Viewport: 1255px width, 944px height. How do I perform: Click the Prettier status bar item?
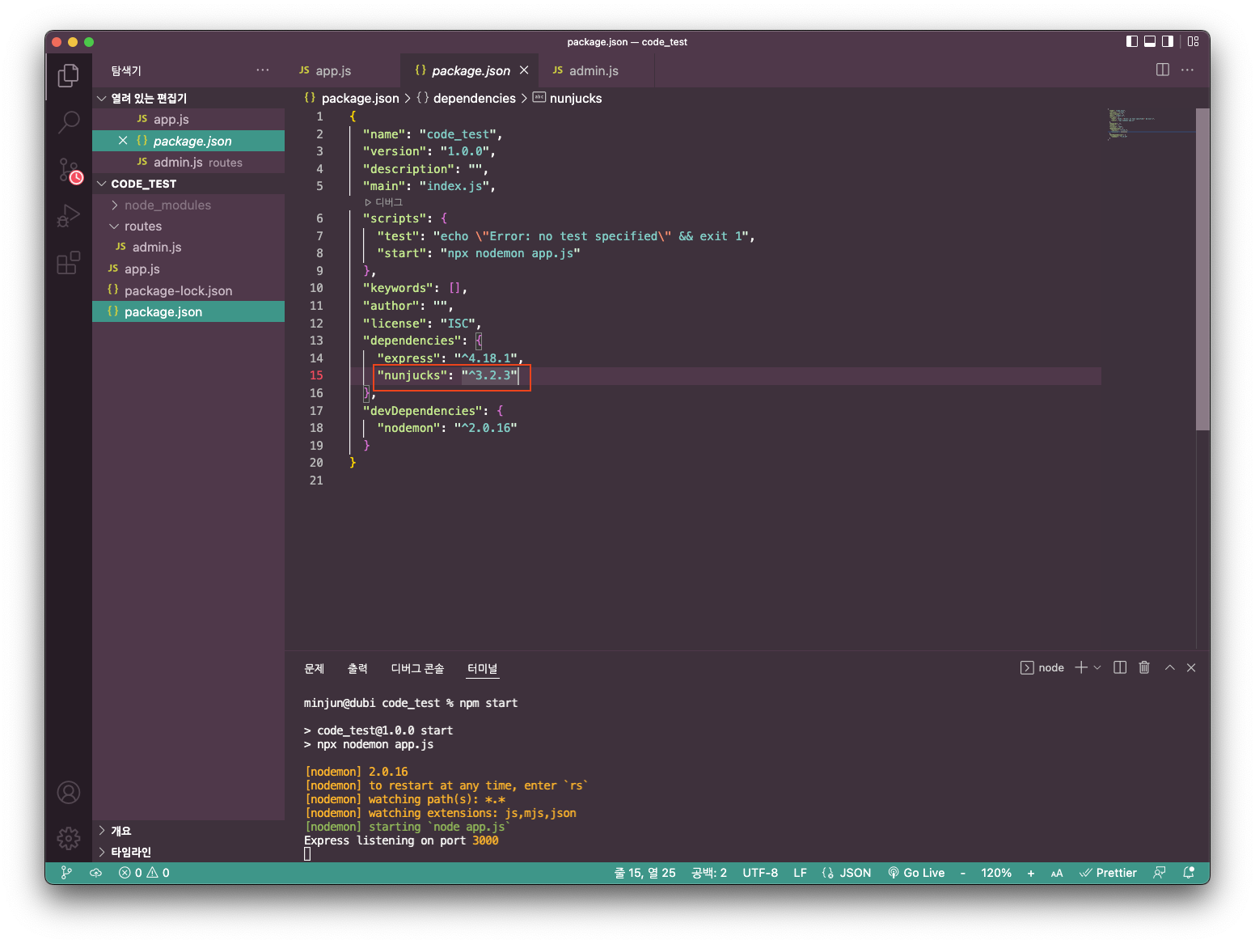[1108, 873]
